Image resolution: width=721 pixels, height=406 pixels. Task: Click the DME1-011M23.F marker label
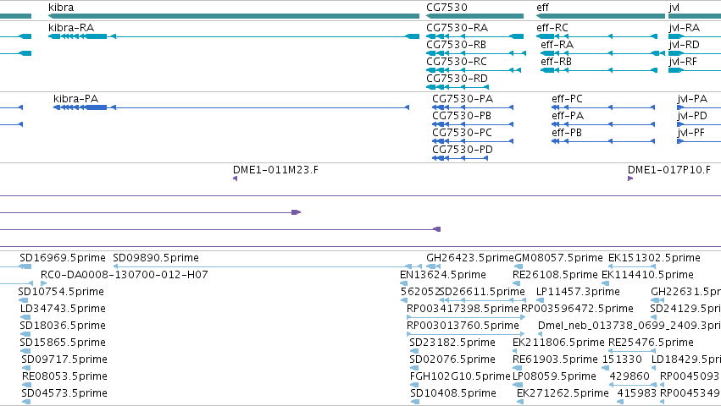(x=275, y=170)
